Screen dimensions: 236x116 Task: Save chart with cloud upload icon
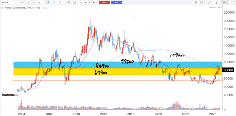pos(217,3)
